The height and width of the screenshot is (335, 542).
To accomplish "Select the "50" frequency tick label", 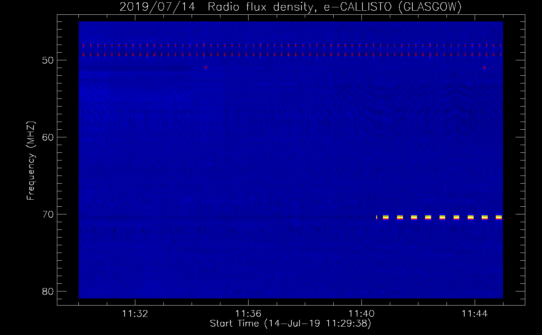I will pyautogui.click(x=48, y=60).
